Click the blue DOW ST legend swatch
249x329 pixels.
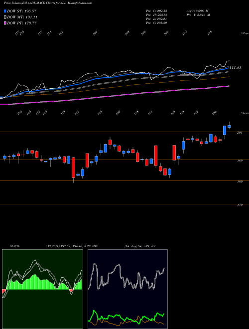[5, 11]
